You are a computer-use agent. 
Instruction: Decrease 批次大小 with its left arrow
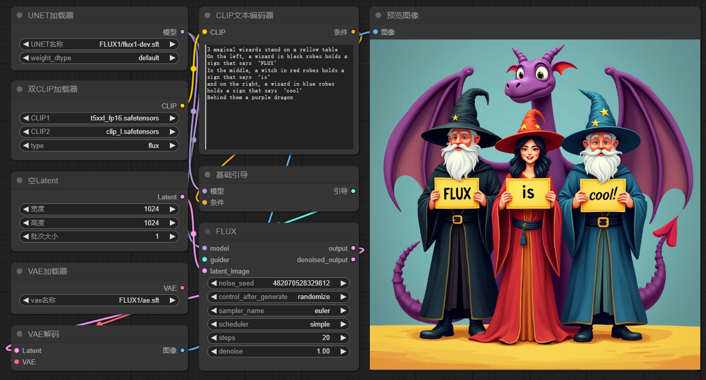point(25,237)
